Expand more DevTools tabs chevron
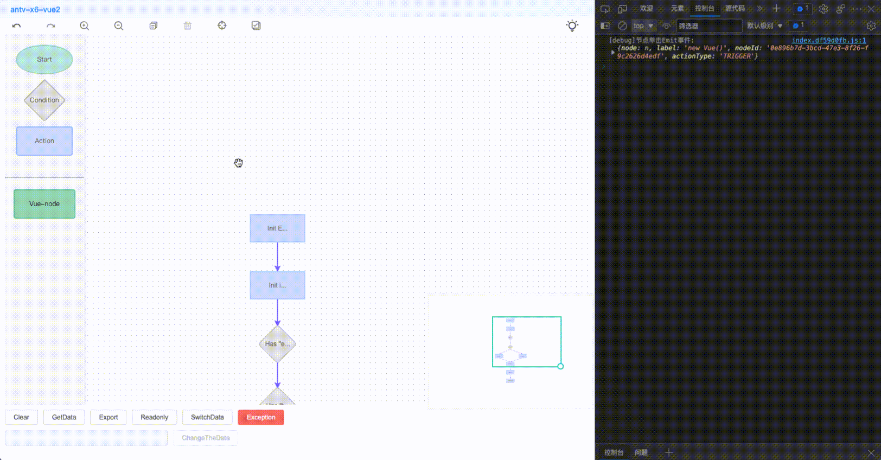This screenshot has height=460, width=881. [x=759, y=9]
